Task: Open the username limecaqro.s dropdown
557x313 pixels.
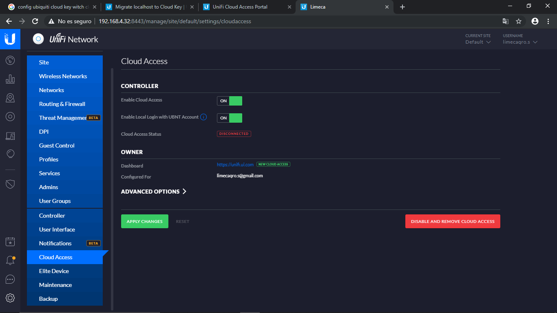Action: tap(520, 42)
